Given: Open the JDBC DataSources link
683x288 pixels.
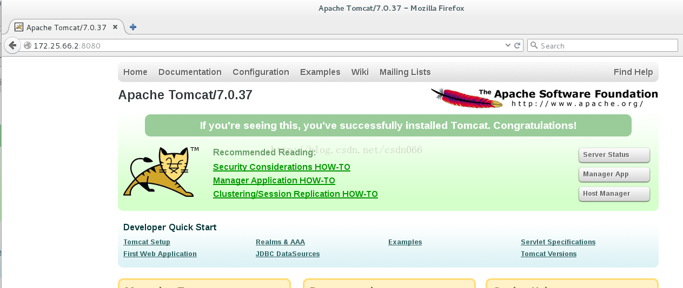Looking at the screenshot, I should (x=288, y=254).
